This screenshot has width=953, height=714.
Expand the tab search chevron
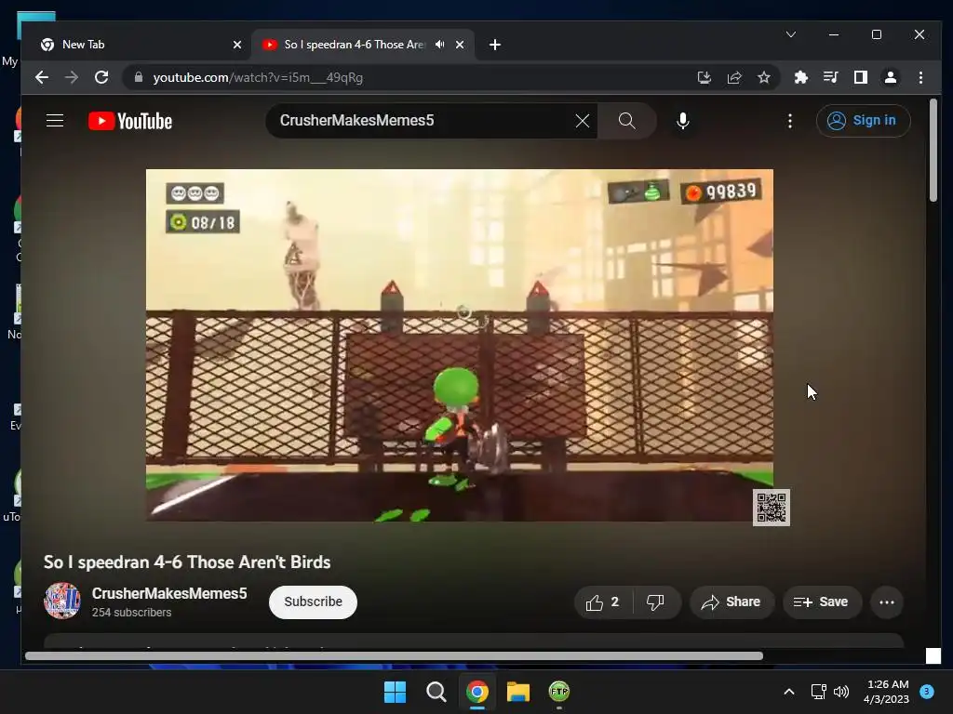[791, 34]
